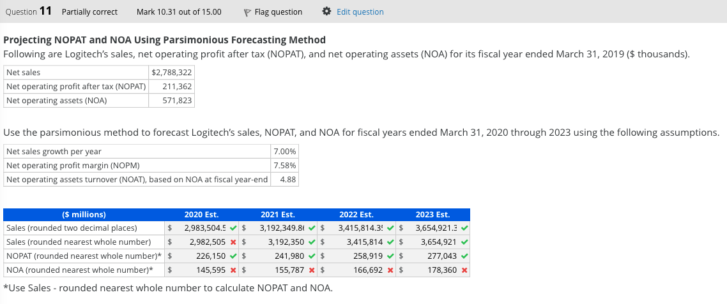Click the 4.88 NOAT value cell

(x=285, y=180)
